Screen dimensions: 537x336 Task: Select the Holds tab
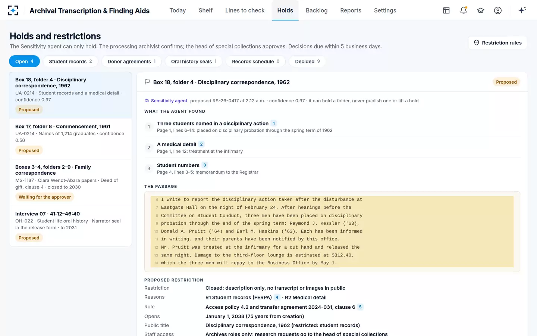click(285, 10)
